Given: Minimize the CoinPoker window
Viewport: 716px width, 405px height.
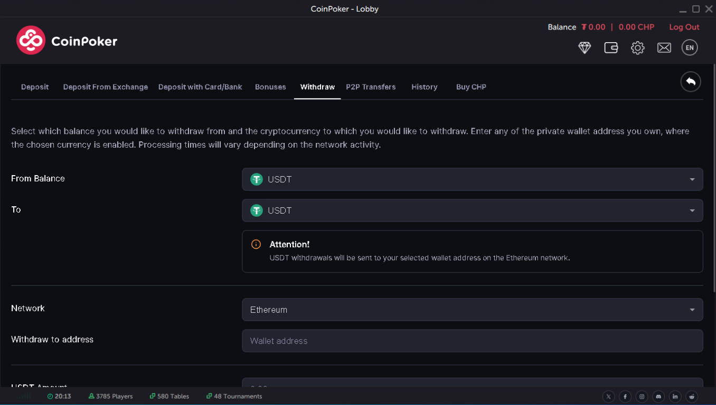Looking at the screenshot, I should (683, 11).
